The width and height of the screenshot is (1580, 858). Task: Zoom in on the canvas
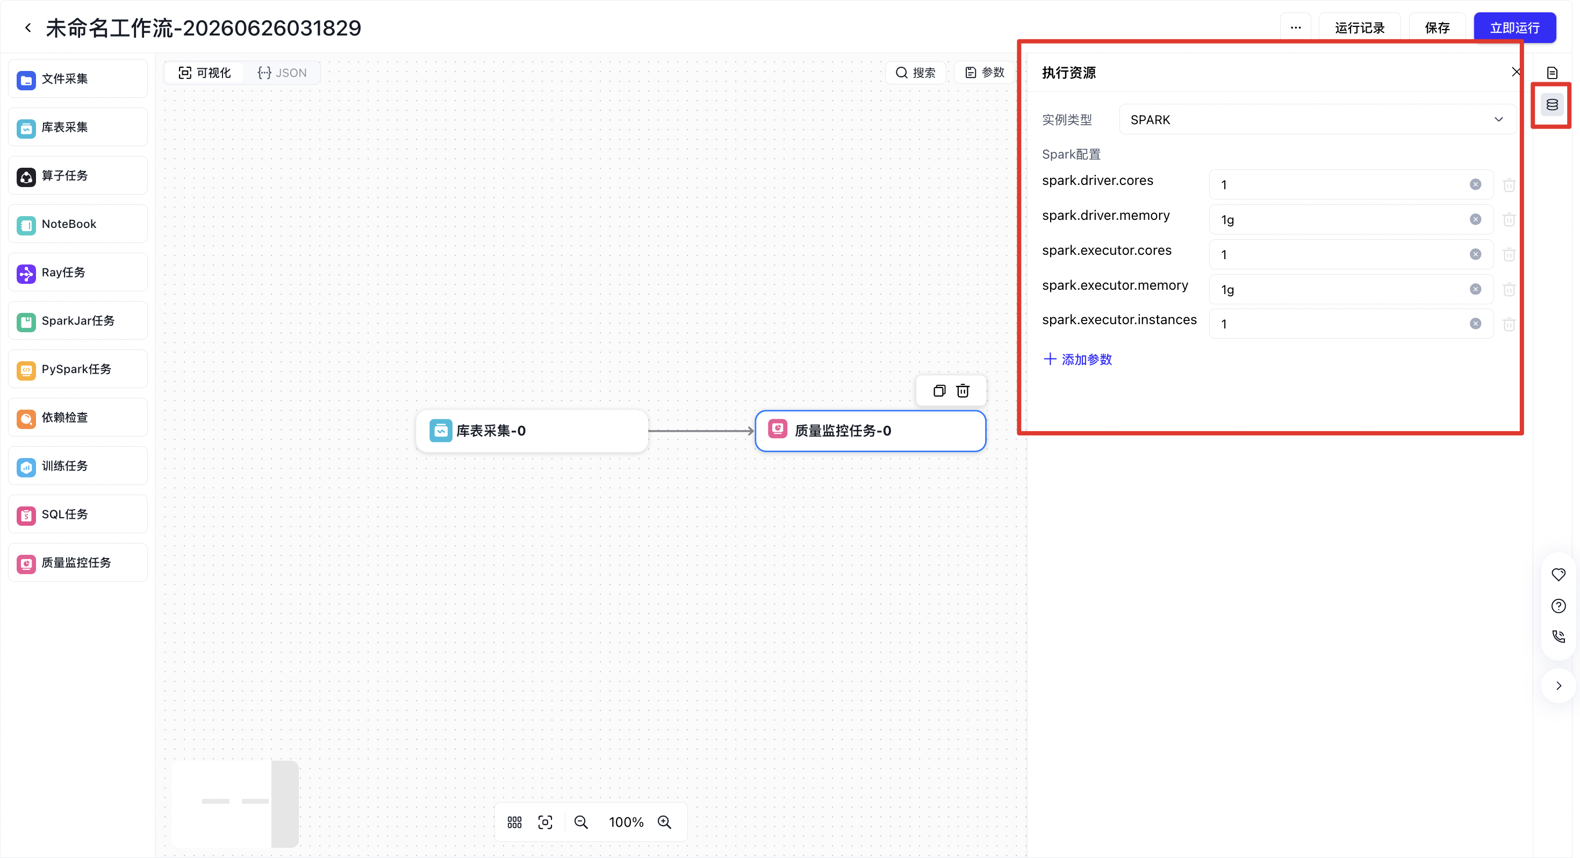[x=664, y=823]
